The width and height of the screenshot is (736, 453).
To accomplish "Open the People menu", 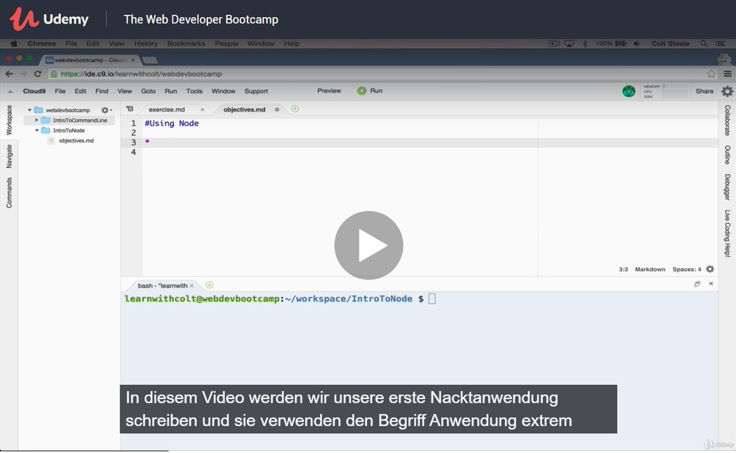I will pos(226,44).
